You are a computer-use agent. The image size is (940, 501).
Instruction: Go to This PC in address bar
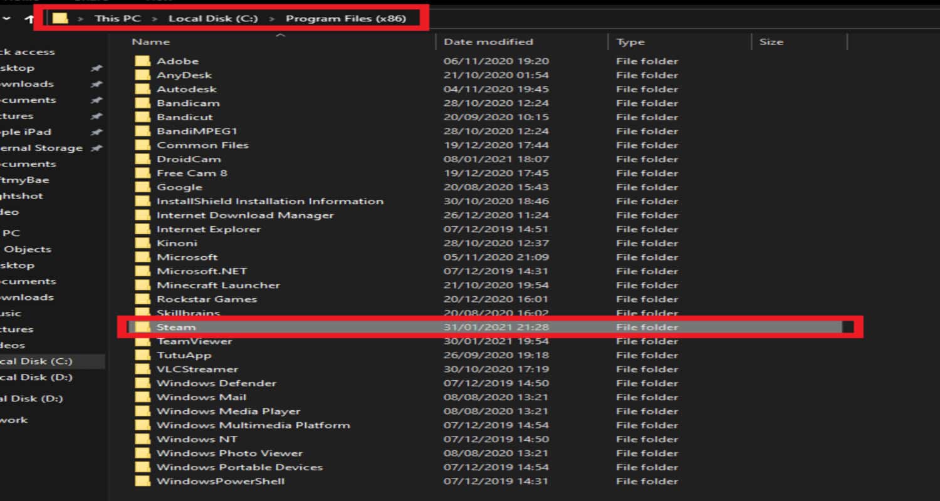(x=118, y=18)
